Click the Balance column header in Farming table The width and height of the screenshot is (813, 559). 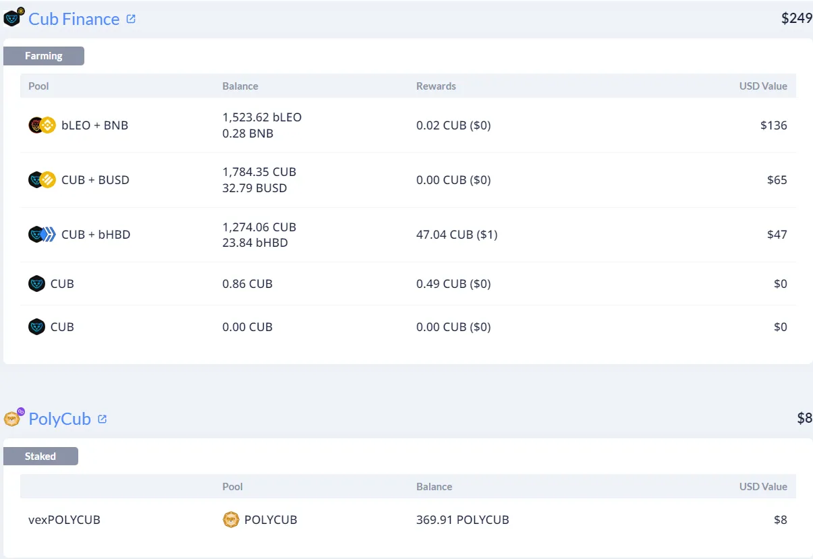(x=240, y=86)
